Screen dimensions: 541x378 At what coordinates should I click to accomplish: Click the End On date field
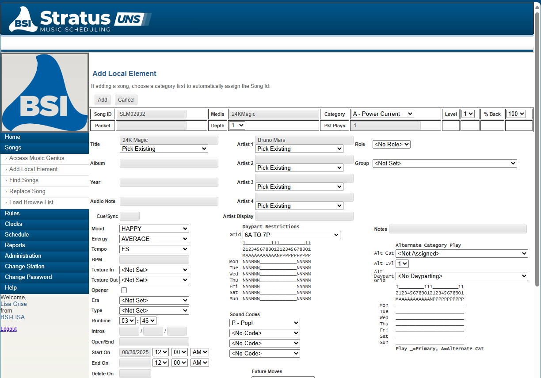135,363
